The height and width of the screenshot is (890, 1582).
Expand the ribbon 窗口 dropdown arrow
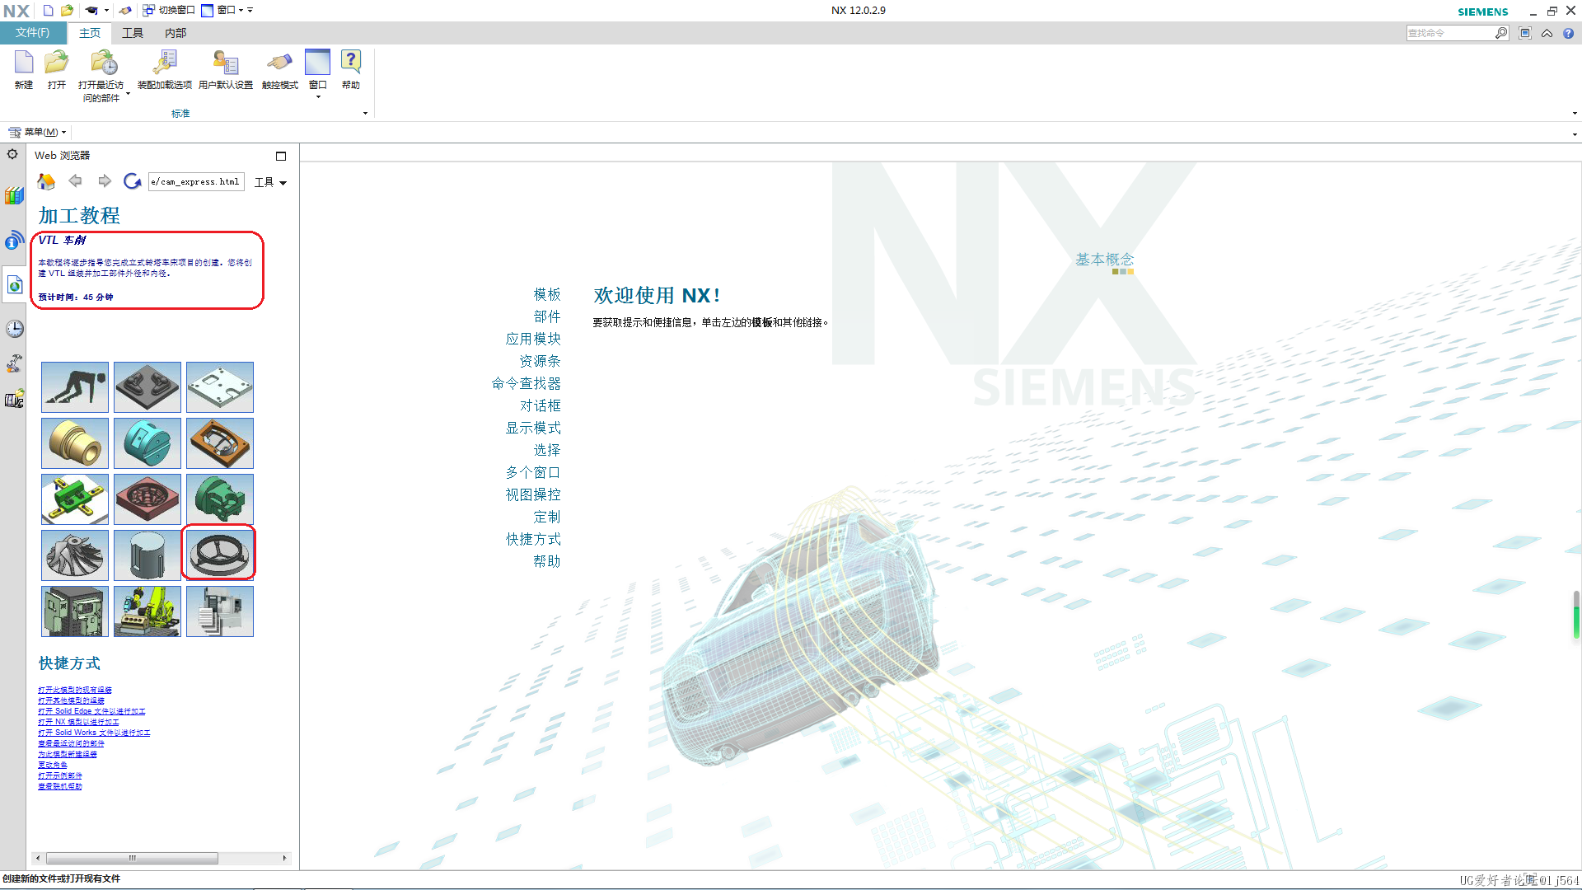coord(318,97)
